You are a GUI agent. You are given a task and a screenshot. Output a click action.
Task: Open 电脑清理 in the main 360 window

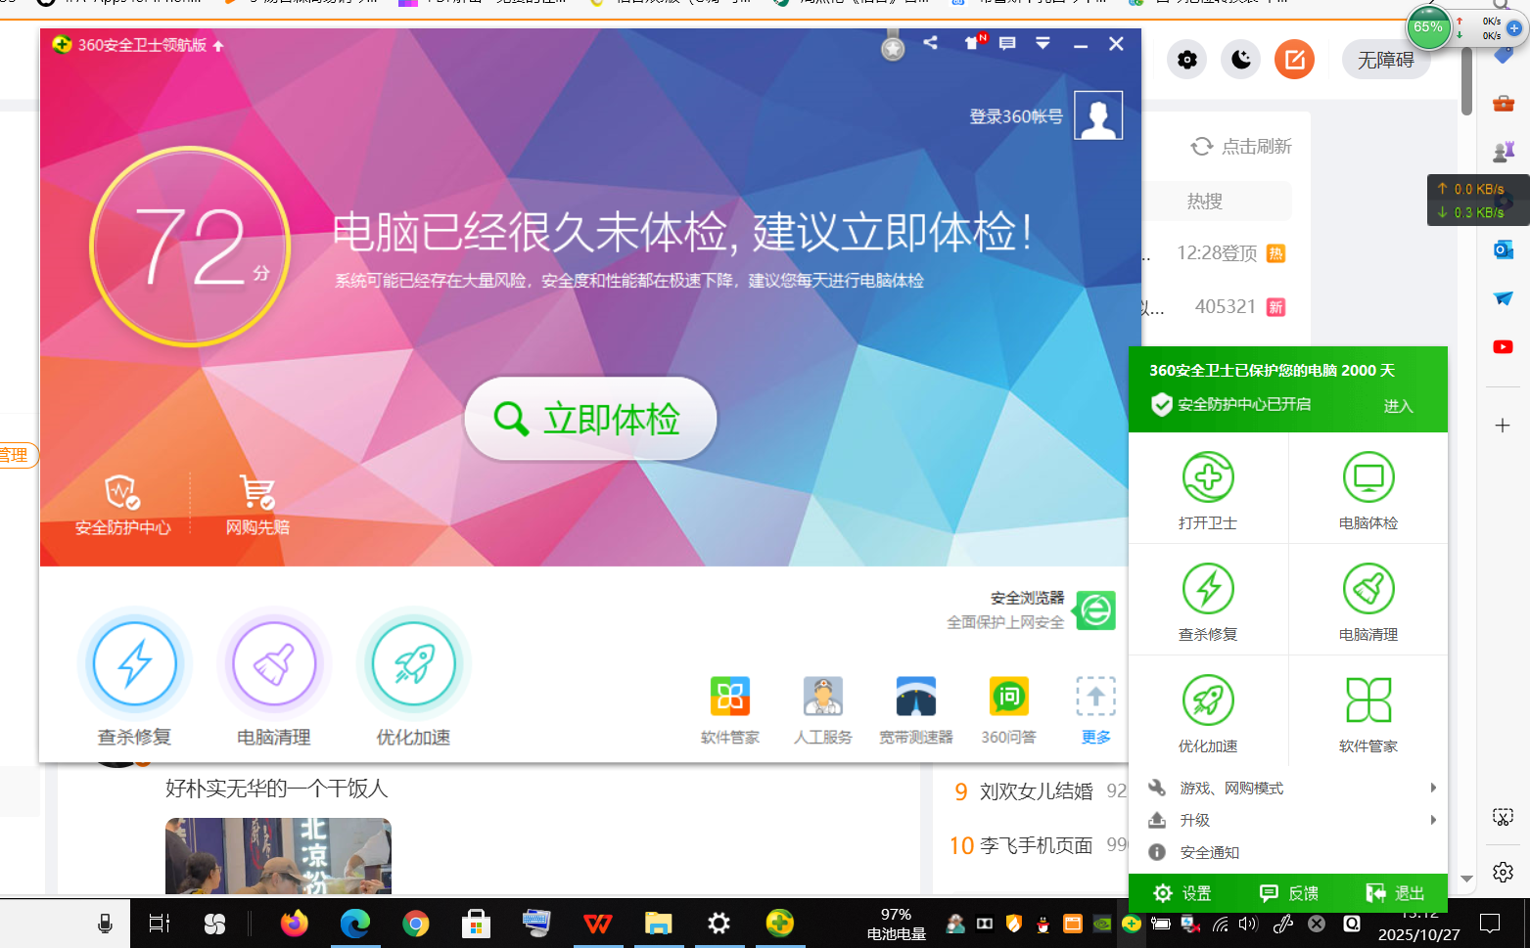tap(274, 663)
